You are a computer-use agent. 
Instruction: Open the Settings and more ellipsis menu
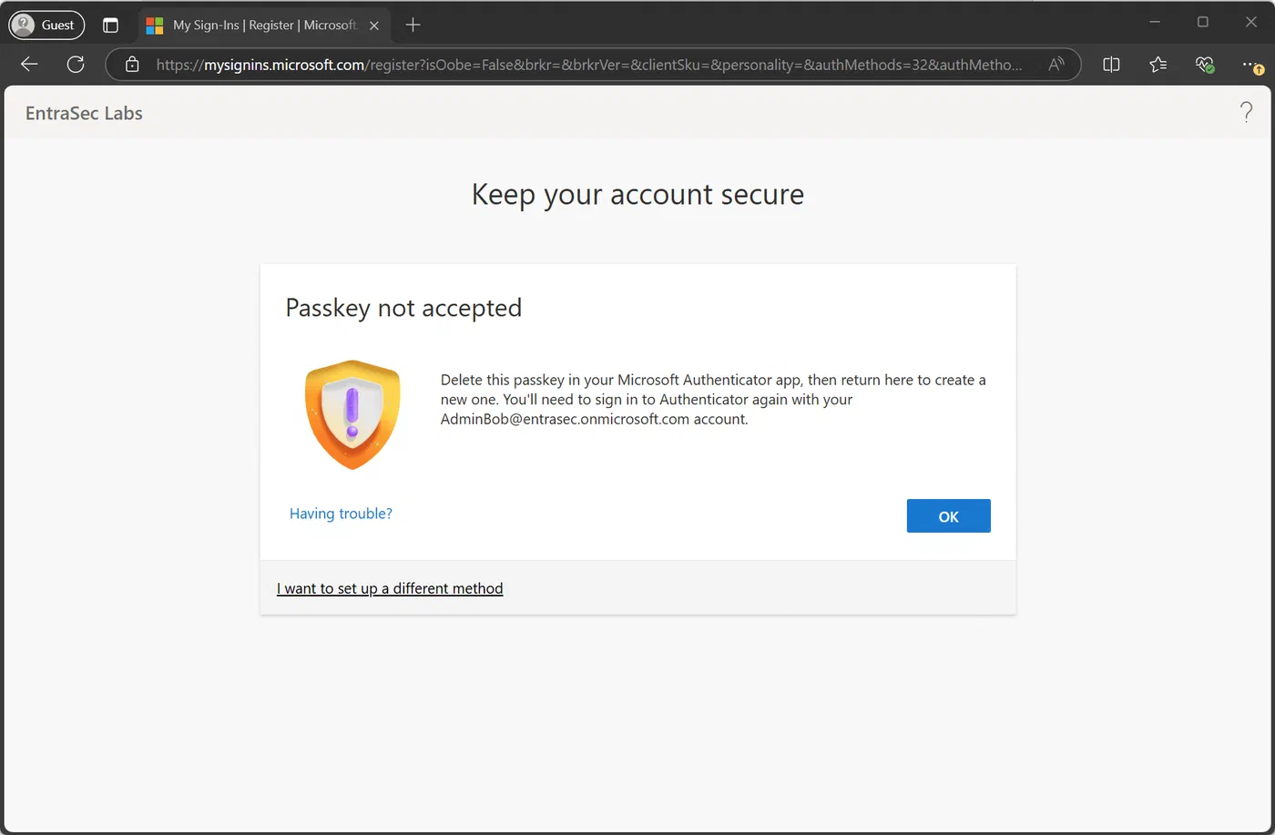pyautogui.click(x=1252, y=65)
